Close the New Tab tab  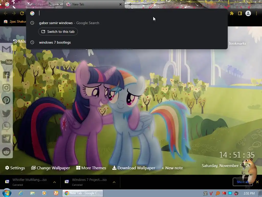[x=121, y=4]
